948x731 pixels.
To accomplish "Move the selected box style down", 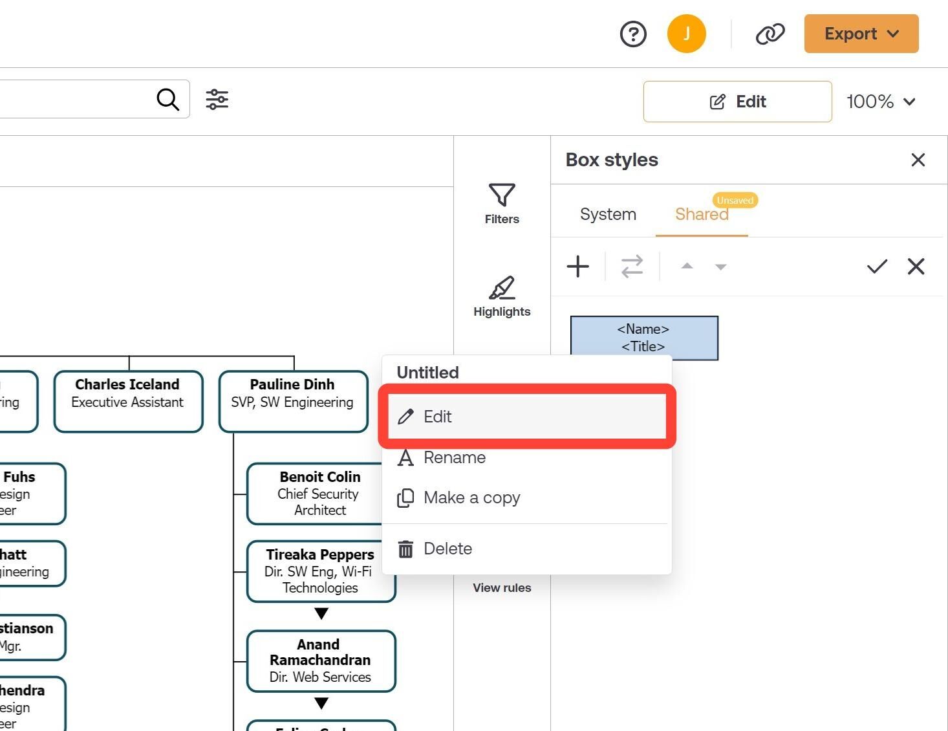I will tap(720, 267).
